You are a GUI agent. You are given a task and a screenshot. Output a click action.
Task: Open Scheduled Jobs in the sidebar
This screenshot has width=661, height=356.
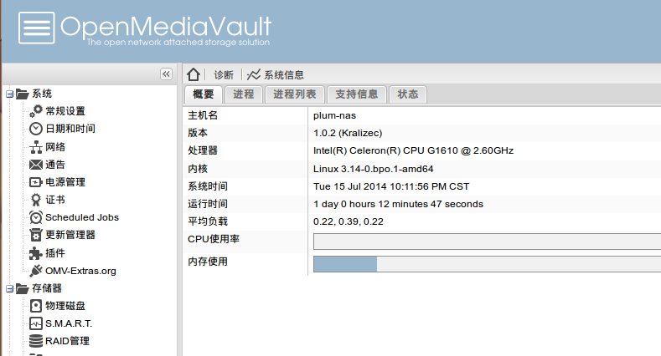(x=81, y=217)
